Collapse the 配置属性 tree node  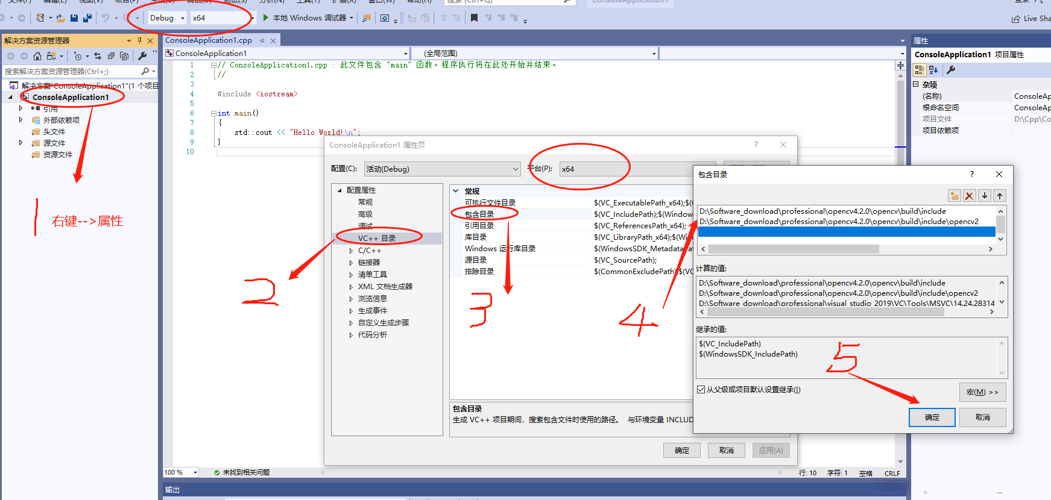point(339,190)
